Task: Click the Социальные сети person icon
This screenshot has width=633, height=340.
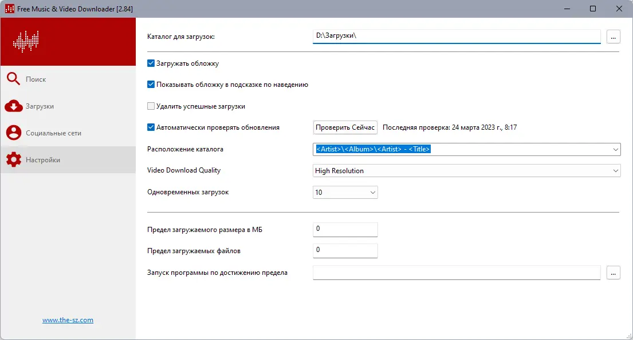Action: [14, 133]
